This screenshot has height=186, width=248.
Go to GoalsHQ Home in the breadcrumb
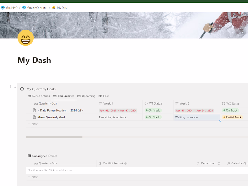[37, 7]
